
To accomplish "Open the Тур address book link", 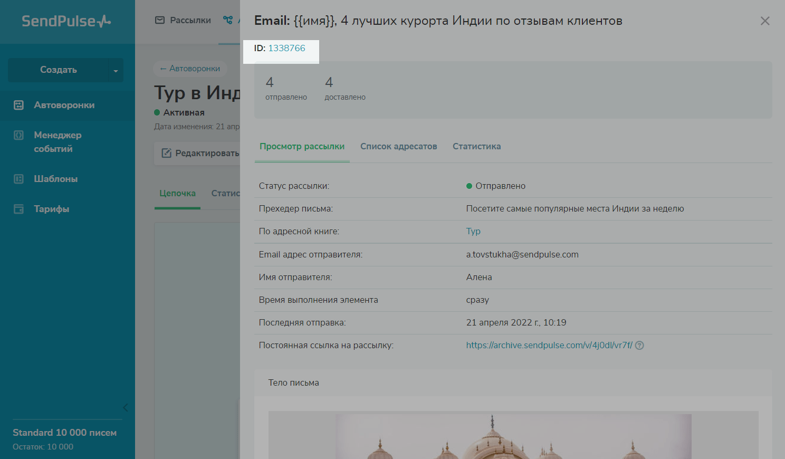I will pos(473,232).
